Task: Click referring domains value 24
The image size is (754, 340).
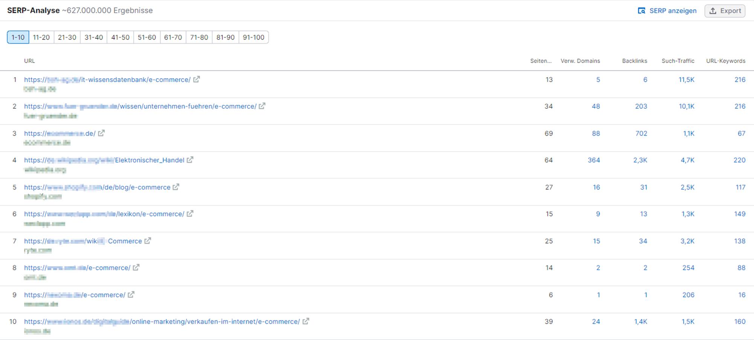Action: coord(596,321)
